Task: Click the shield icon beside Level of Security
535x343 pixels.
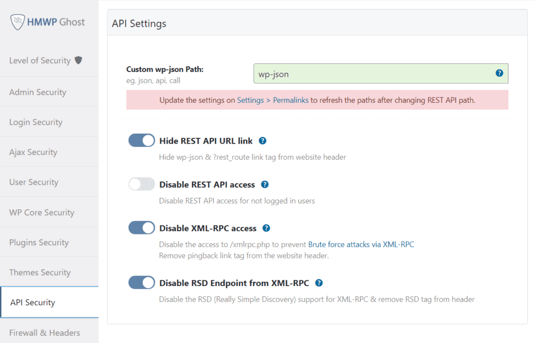Action: click(x=78, y=60)
